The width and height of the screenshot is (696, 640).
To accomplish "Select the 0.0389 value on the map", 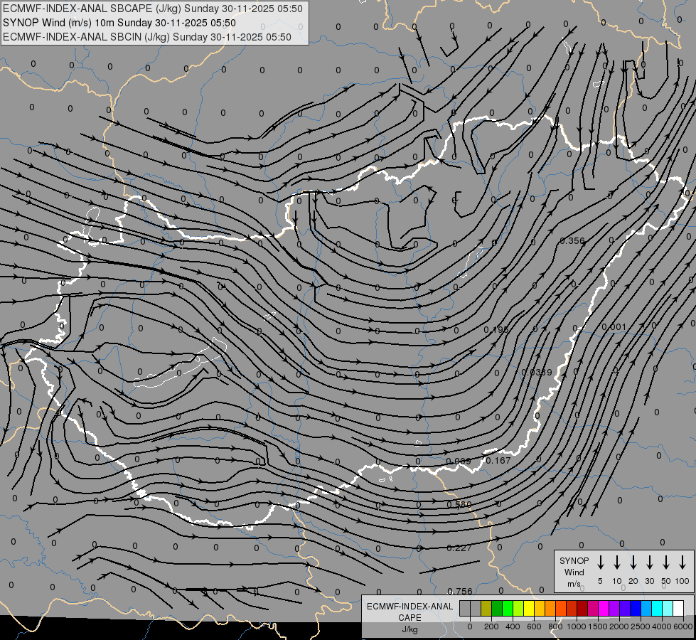I will [x=537, y=372].
